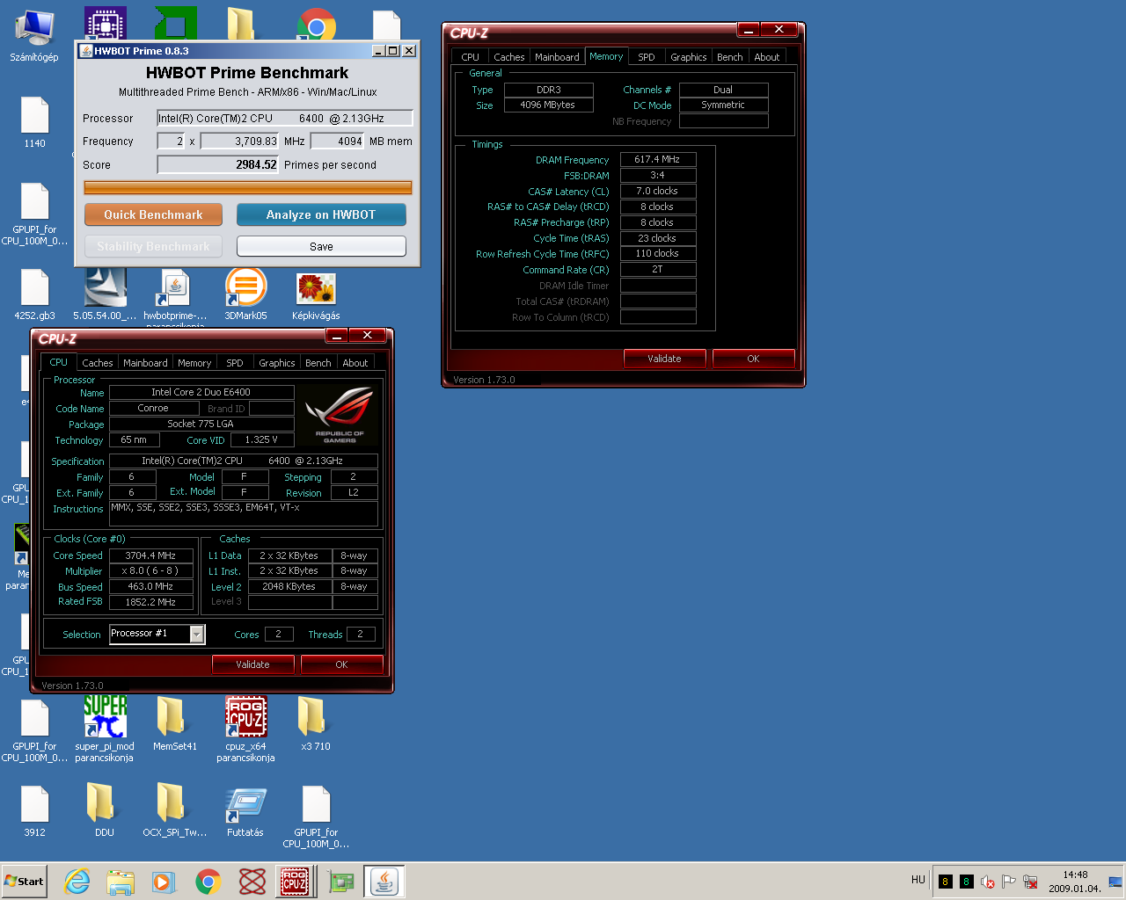1126x900 pixels.
Task: Click OK in the Memory CPU-Z window
Action: 753,359
